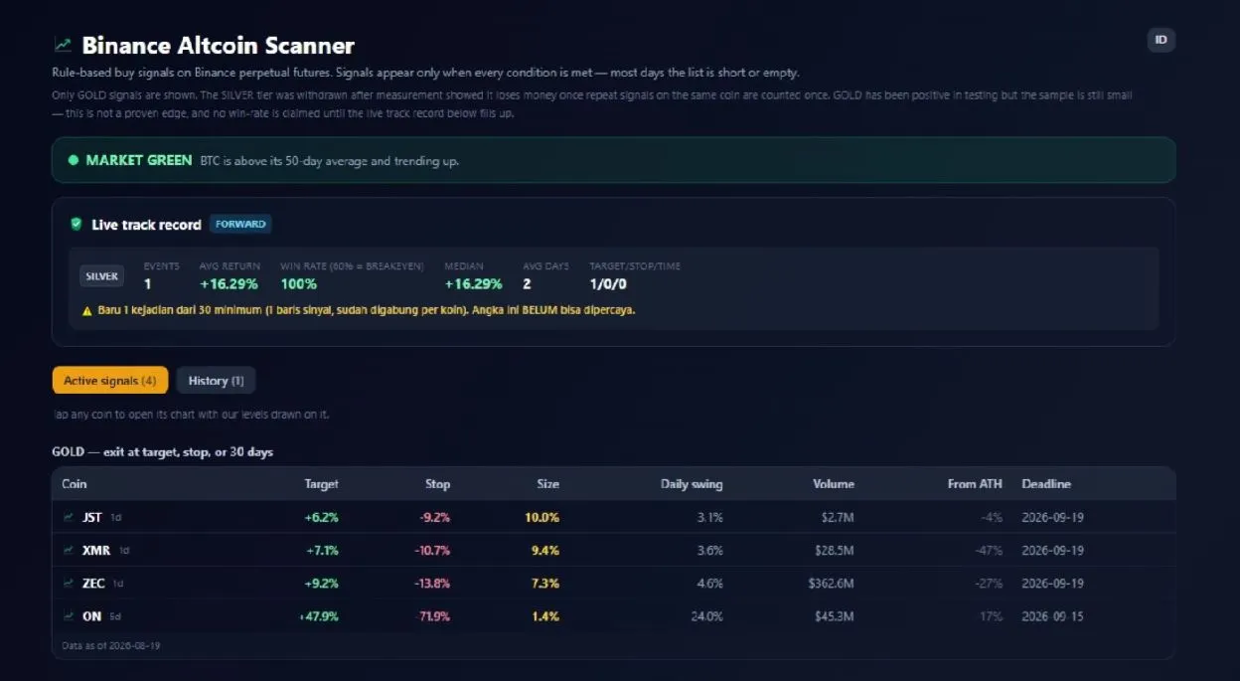
Task: Click the chart icon in the XMR row
Action: (x=69, y=550)
